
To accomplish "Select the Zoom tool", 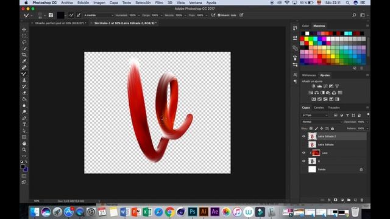I will [24, 150].
